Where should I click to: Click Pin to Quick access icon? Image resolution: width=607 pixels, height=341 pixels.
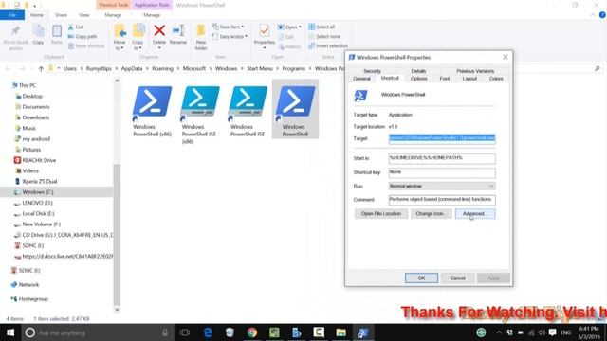(x=15, y=38)
